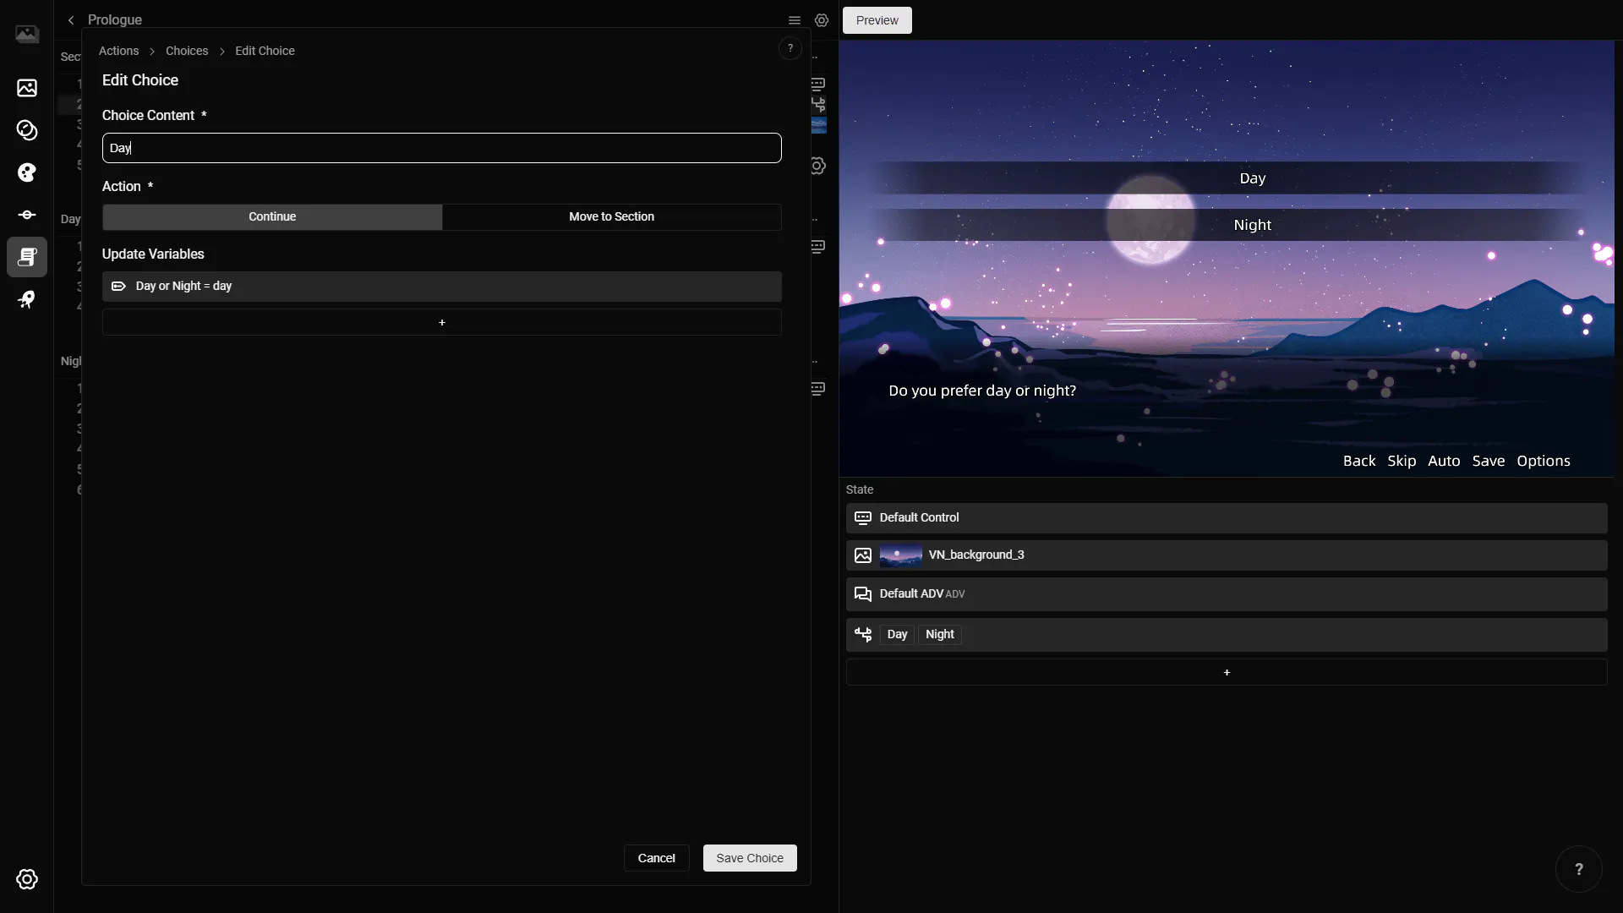The width and height of the screenshot is (1623, 913).
Task: Click the Prologue scene title
Action: point(115,20)
